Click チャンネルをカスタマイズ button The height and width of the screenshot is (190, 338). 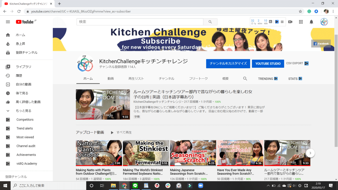point(228,64)
